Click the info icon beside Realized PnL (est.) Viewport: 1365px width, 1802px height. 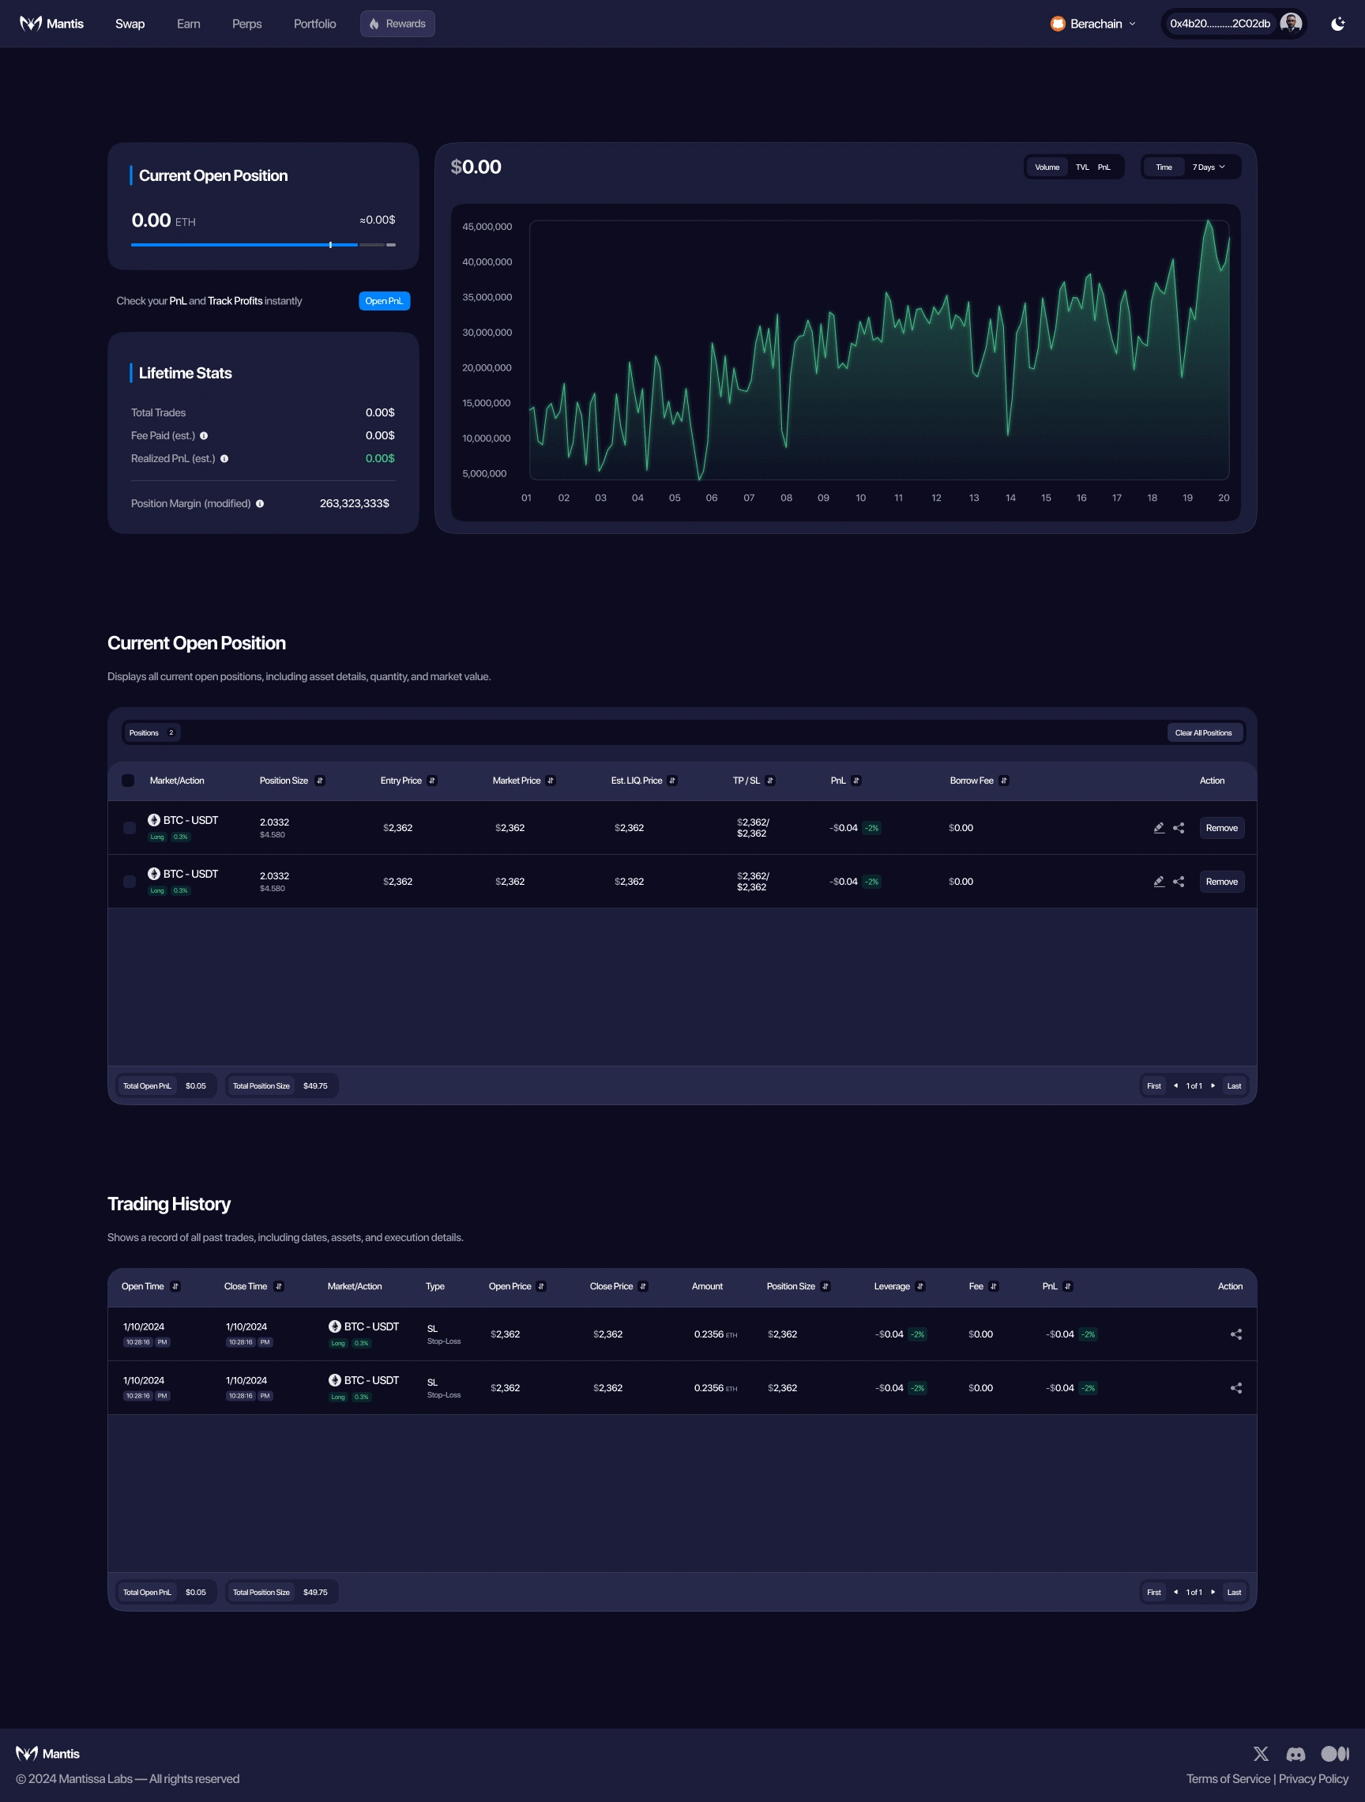click(224, 459)
